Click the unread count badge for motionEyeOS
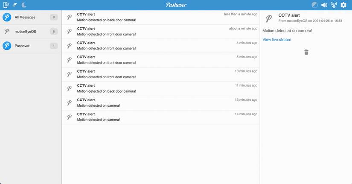Screen dimensions: 352x184 [54, 32]
